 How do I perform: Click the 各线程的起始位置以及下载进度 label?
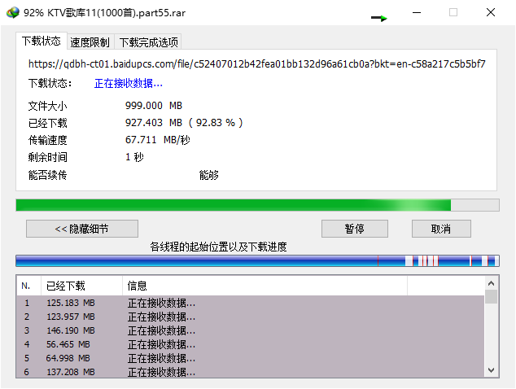point(218,247)
